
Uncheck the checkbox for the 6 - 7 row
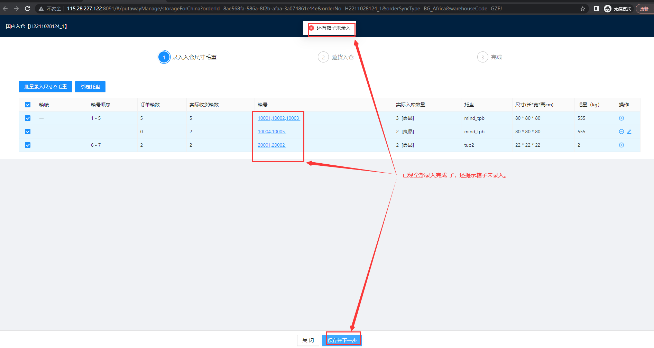coord(28,145)
